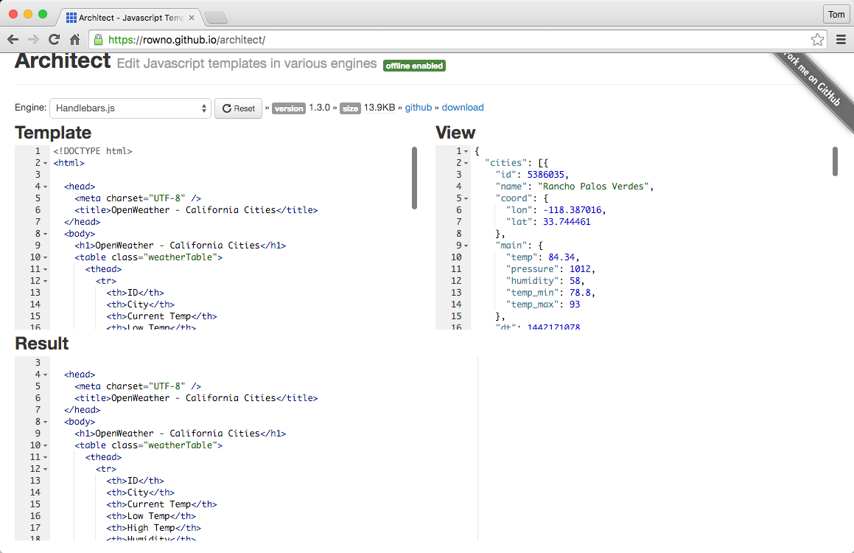Click the browser back navigation arrow
Image resolution: width=854 pixels, height=553 pixels.
click(13, 40)
